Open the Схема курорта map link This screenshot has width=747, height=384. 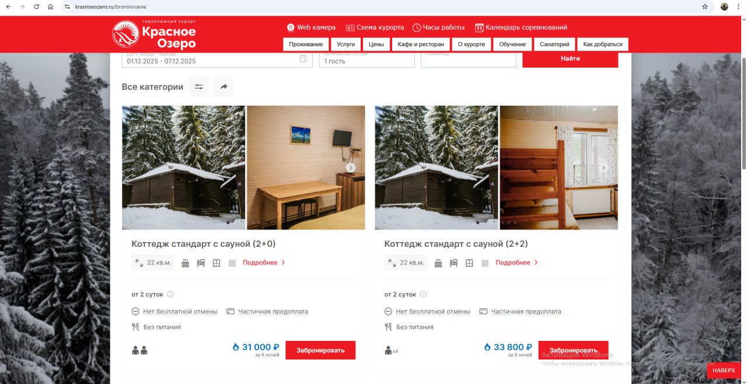coord(375,27)
